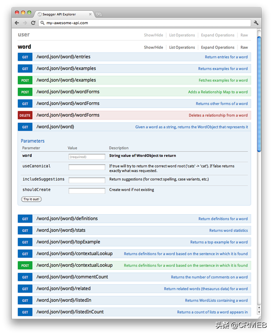Expand the /word.json/{word}/definitions path
The image size is (273, 335).
[x=67, y=218]
